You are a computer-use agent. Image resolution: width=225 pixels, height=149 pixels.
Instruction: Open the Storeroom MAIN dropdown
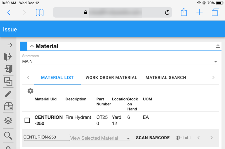120,62
